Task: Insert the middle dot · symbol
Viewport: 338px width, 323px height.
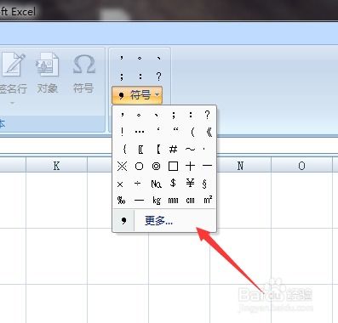Action: click(204, 148)
